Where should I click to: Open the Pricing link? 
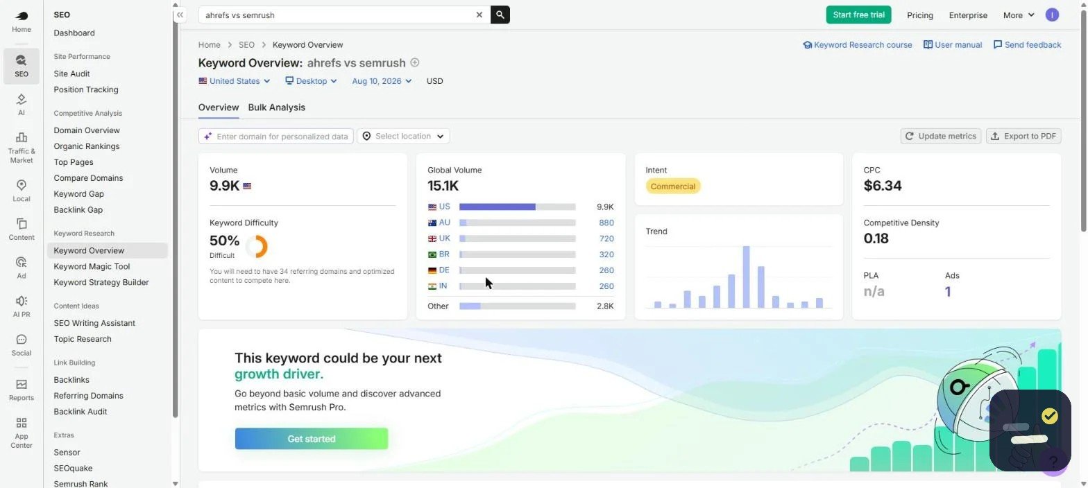[920, 15]
